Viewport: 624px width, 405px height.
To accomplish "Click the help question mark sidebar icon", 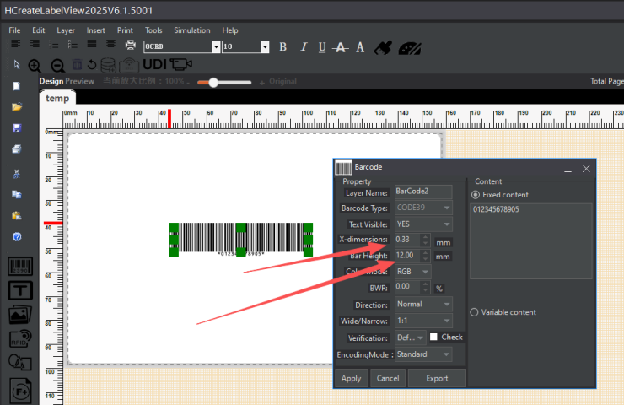I will pyautogui.click(x=17, y=236).
